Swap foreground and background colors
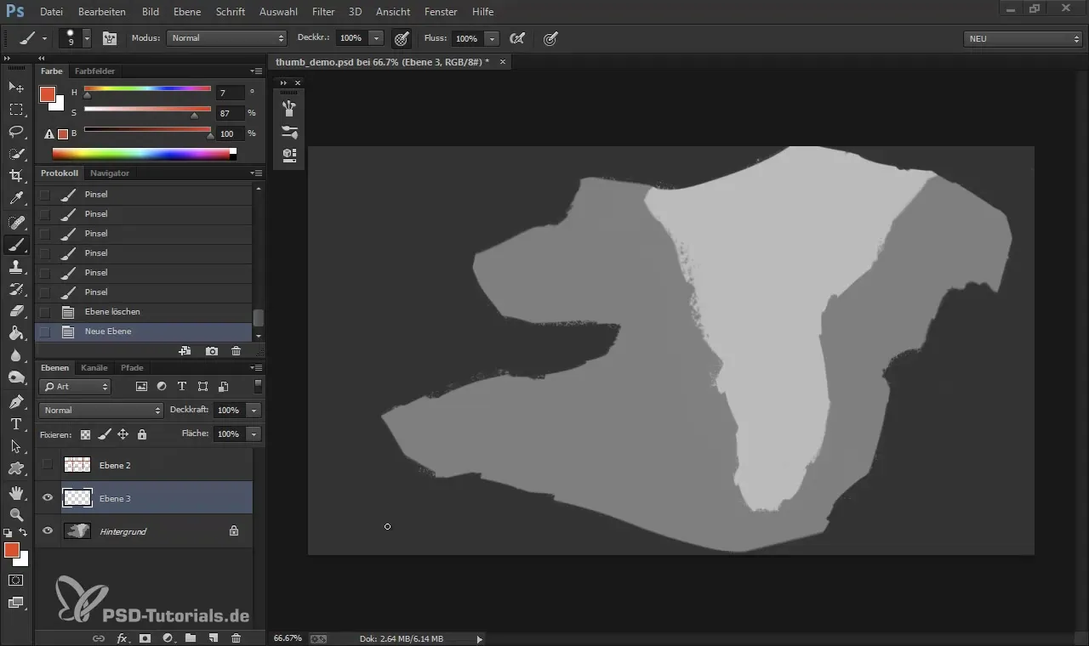The image size is (1089, 646). click(x=23, y=533)
